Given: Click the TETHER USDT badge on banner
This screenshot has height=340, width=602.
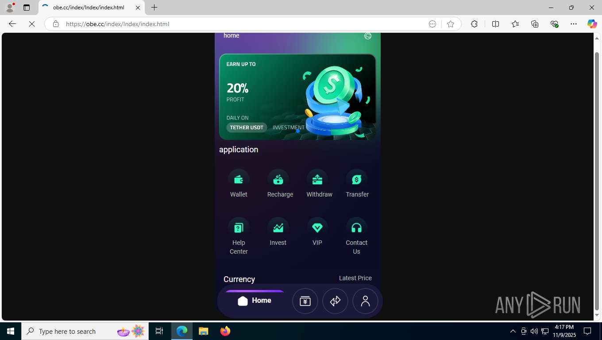Looking at the screenshot, I should [x=247, y=127].
